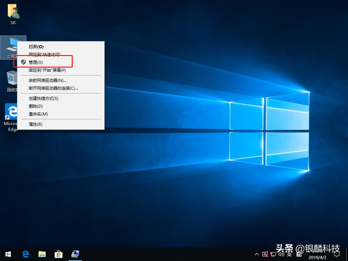Launch Edge from the taskbar
Screen dimensions: 348x261
(26, 254)
